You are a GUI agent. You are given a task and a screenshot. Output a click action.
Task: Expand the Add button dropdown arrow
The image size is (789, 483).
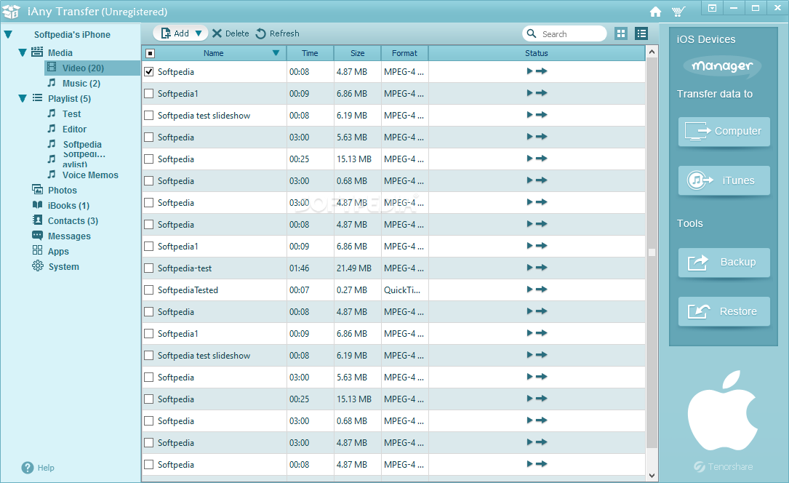(x=199, y=33)
